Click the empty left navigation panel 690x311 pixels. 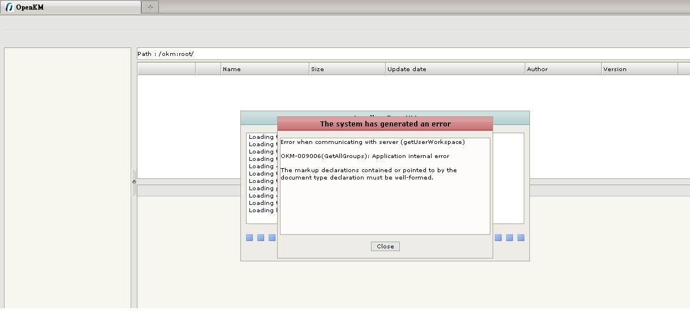click(x=67, y=175)
